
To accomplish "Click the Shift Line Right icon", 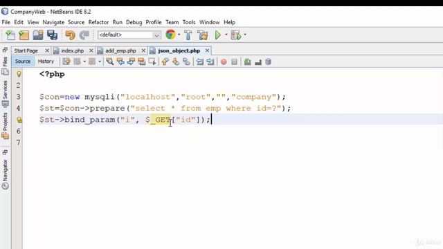I will pos(210,62).
